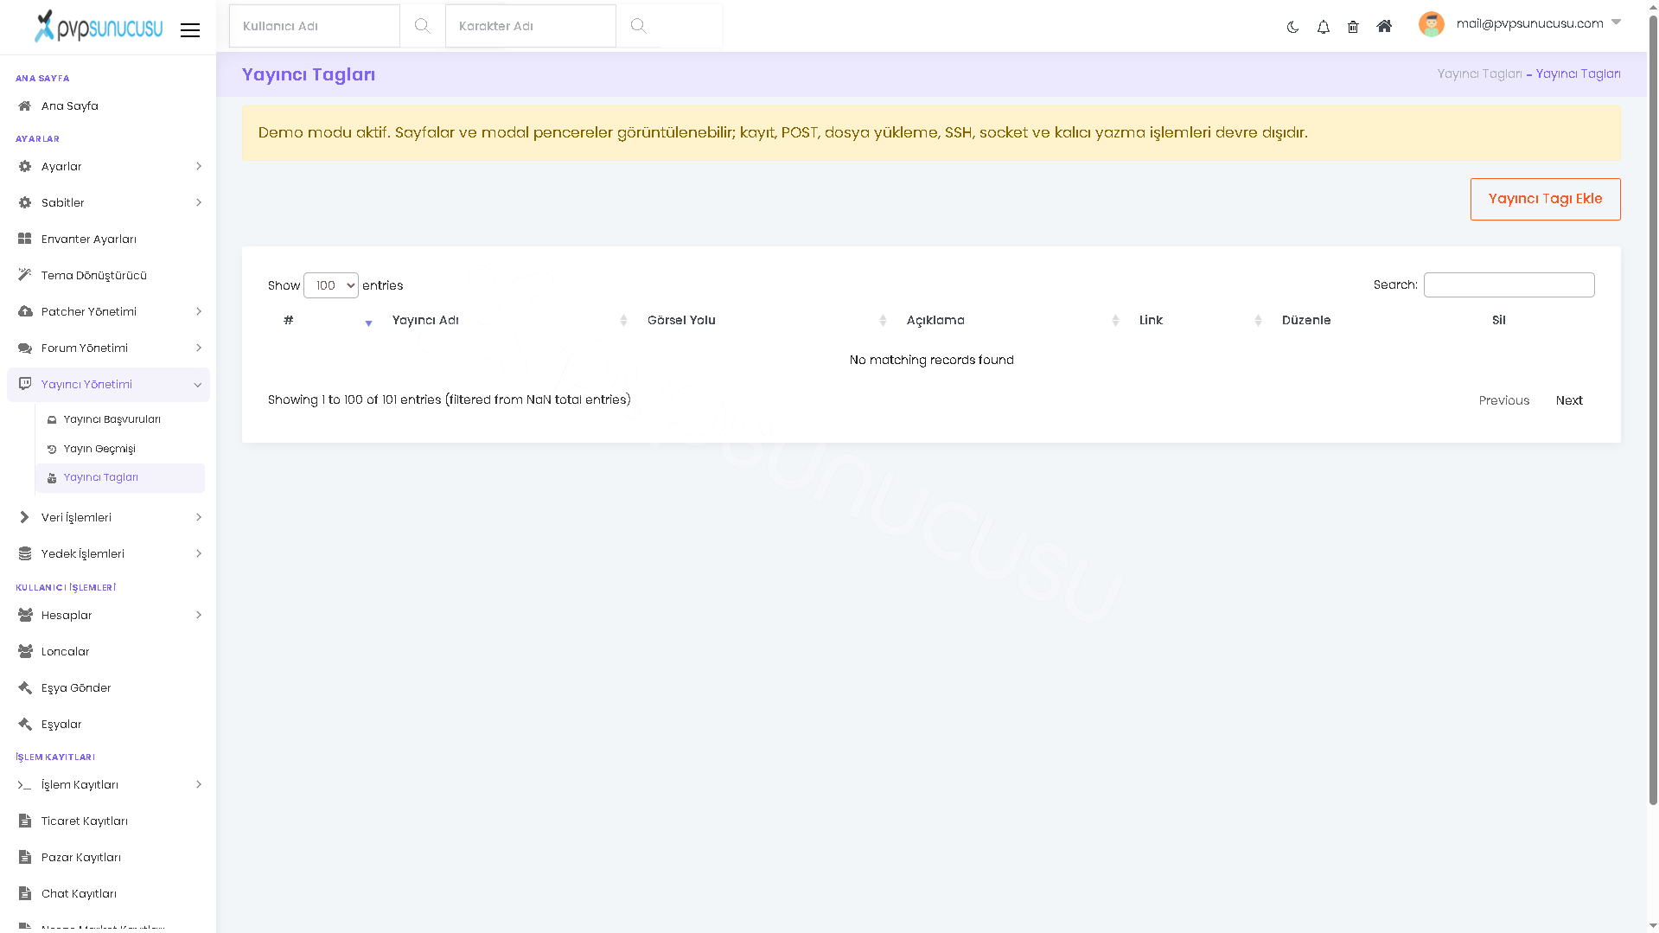Sort table by Açıklama column
Screen dimensions: 1659x933
(1007, 321)
